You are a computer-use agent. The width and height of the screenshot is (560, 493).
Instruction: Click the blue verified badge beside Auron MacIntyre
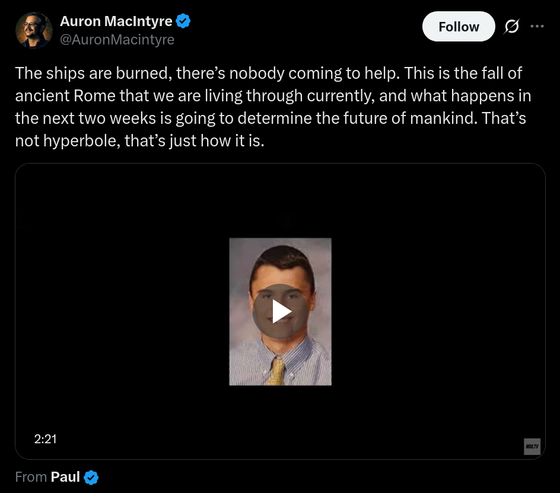pyautogui.click(x=183, y=22)
